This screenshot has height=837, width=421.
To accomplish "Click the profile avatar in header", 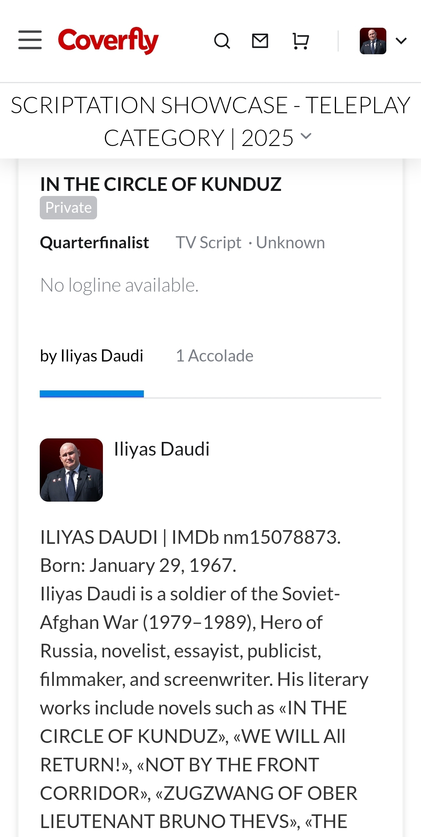I will 373,41.
